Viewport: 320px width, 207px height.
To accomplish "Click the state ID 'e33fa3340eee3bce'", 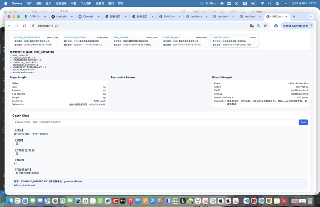I will click(299, 83).
